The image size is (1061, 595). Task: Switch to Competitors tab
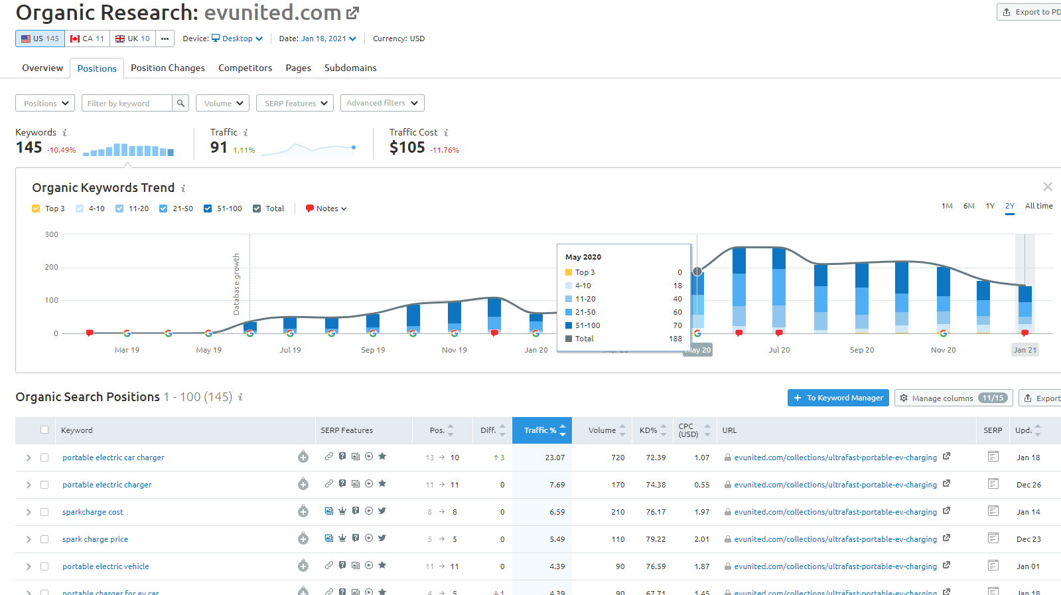tap(246, 68)
